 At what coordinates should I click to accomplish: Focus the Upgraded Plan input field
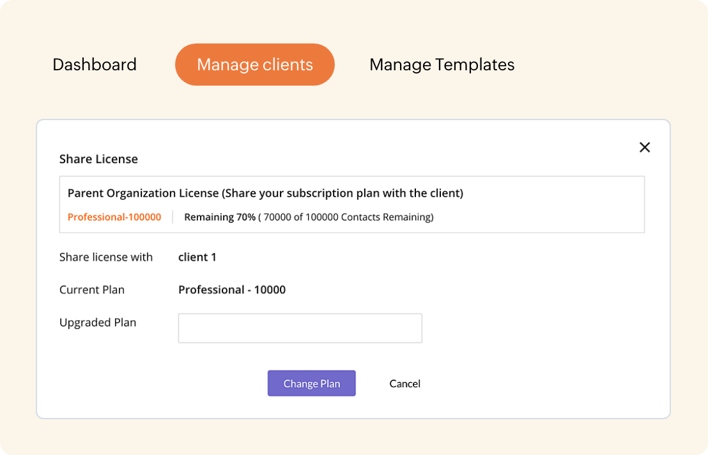point(300,328)
